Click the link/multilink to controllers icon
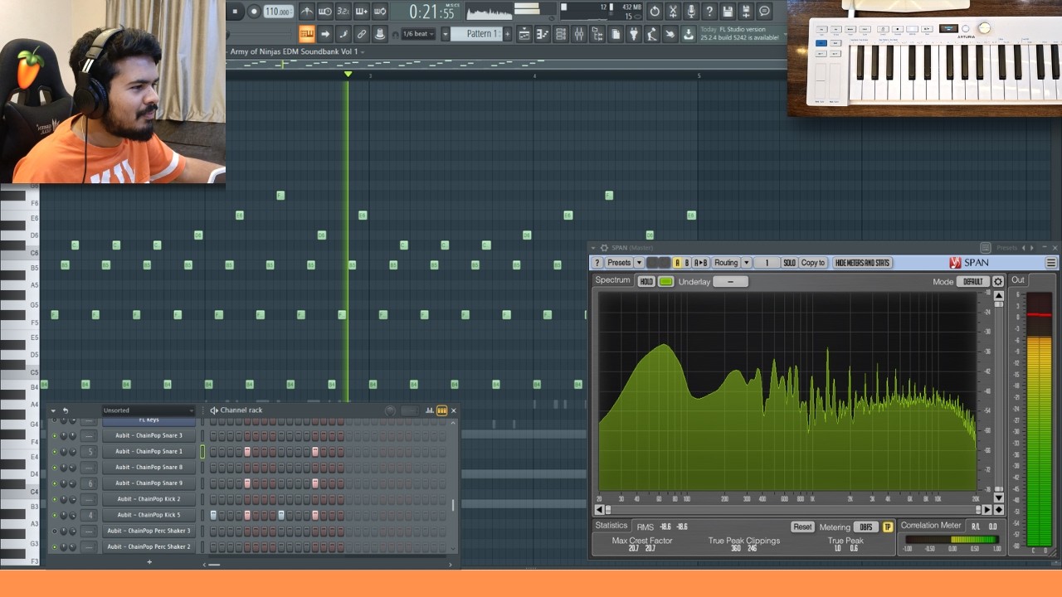This screenshot has width=1062, height=597. pos(362,34)
